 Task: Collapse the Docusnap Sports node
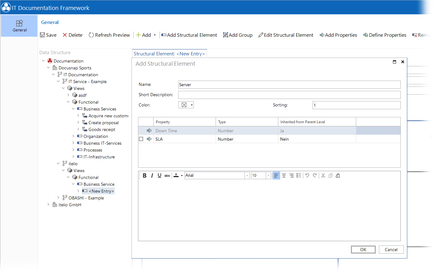48,68
